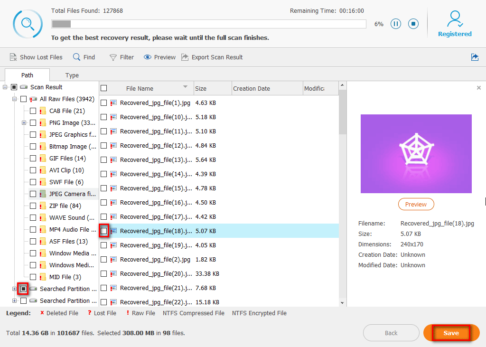Expand the second Searched Partition node
Image resolution: width=486 pixels, height=347 pixels.
(14, 301)
